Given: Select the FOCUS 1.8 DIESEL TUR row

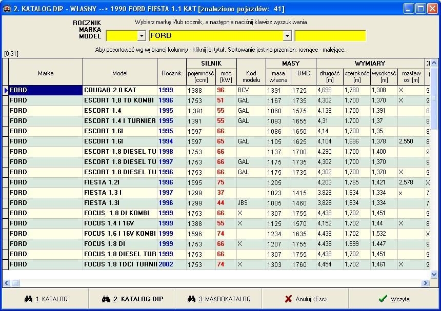Looking at the screenshot, I should pyautogui.click(x=216, y=254).
